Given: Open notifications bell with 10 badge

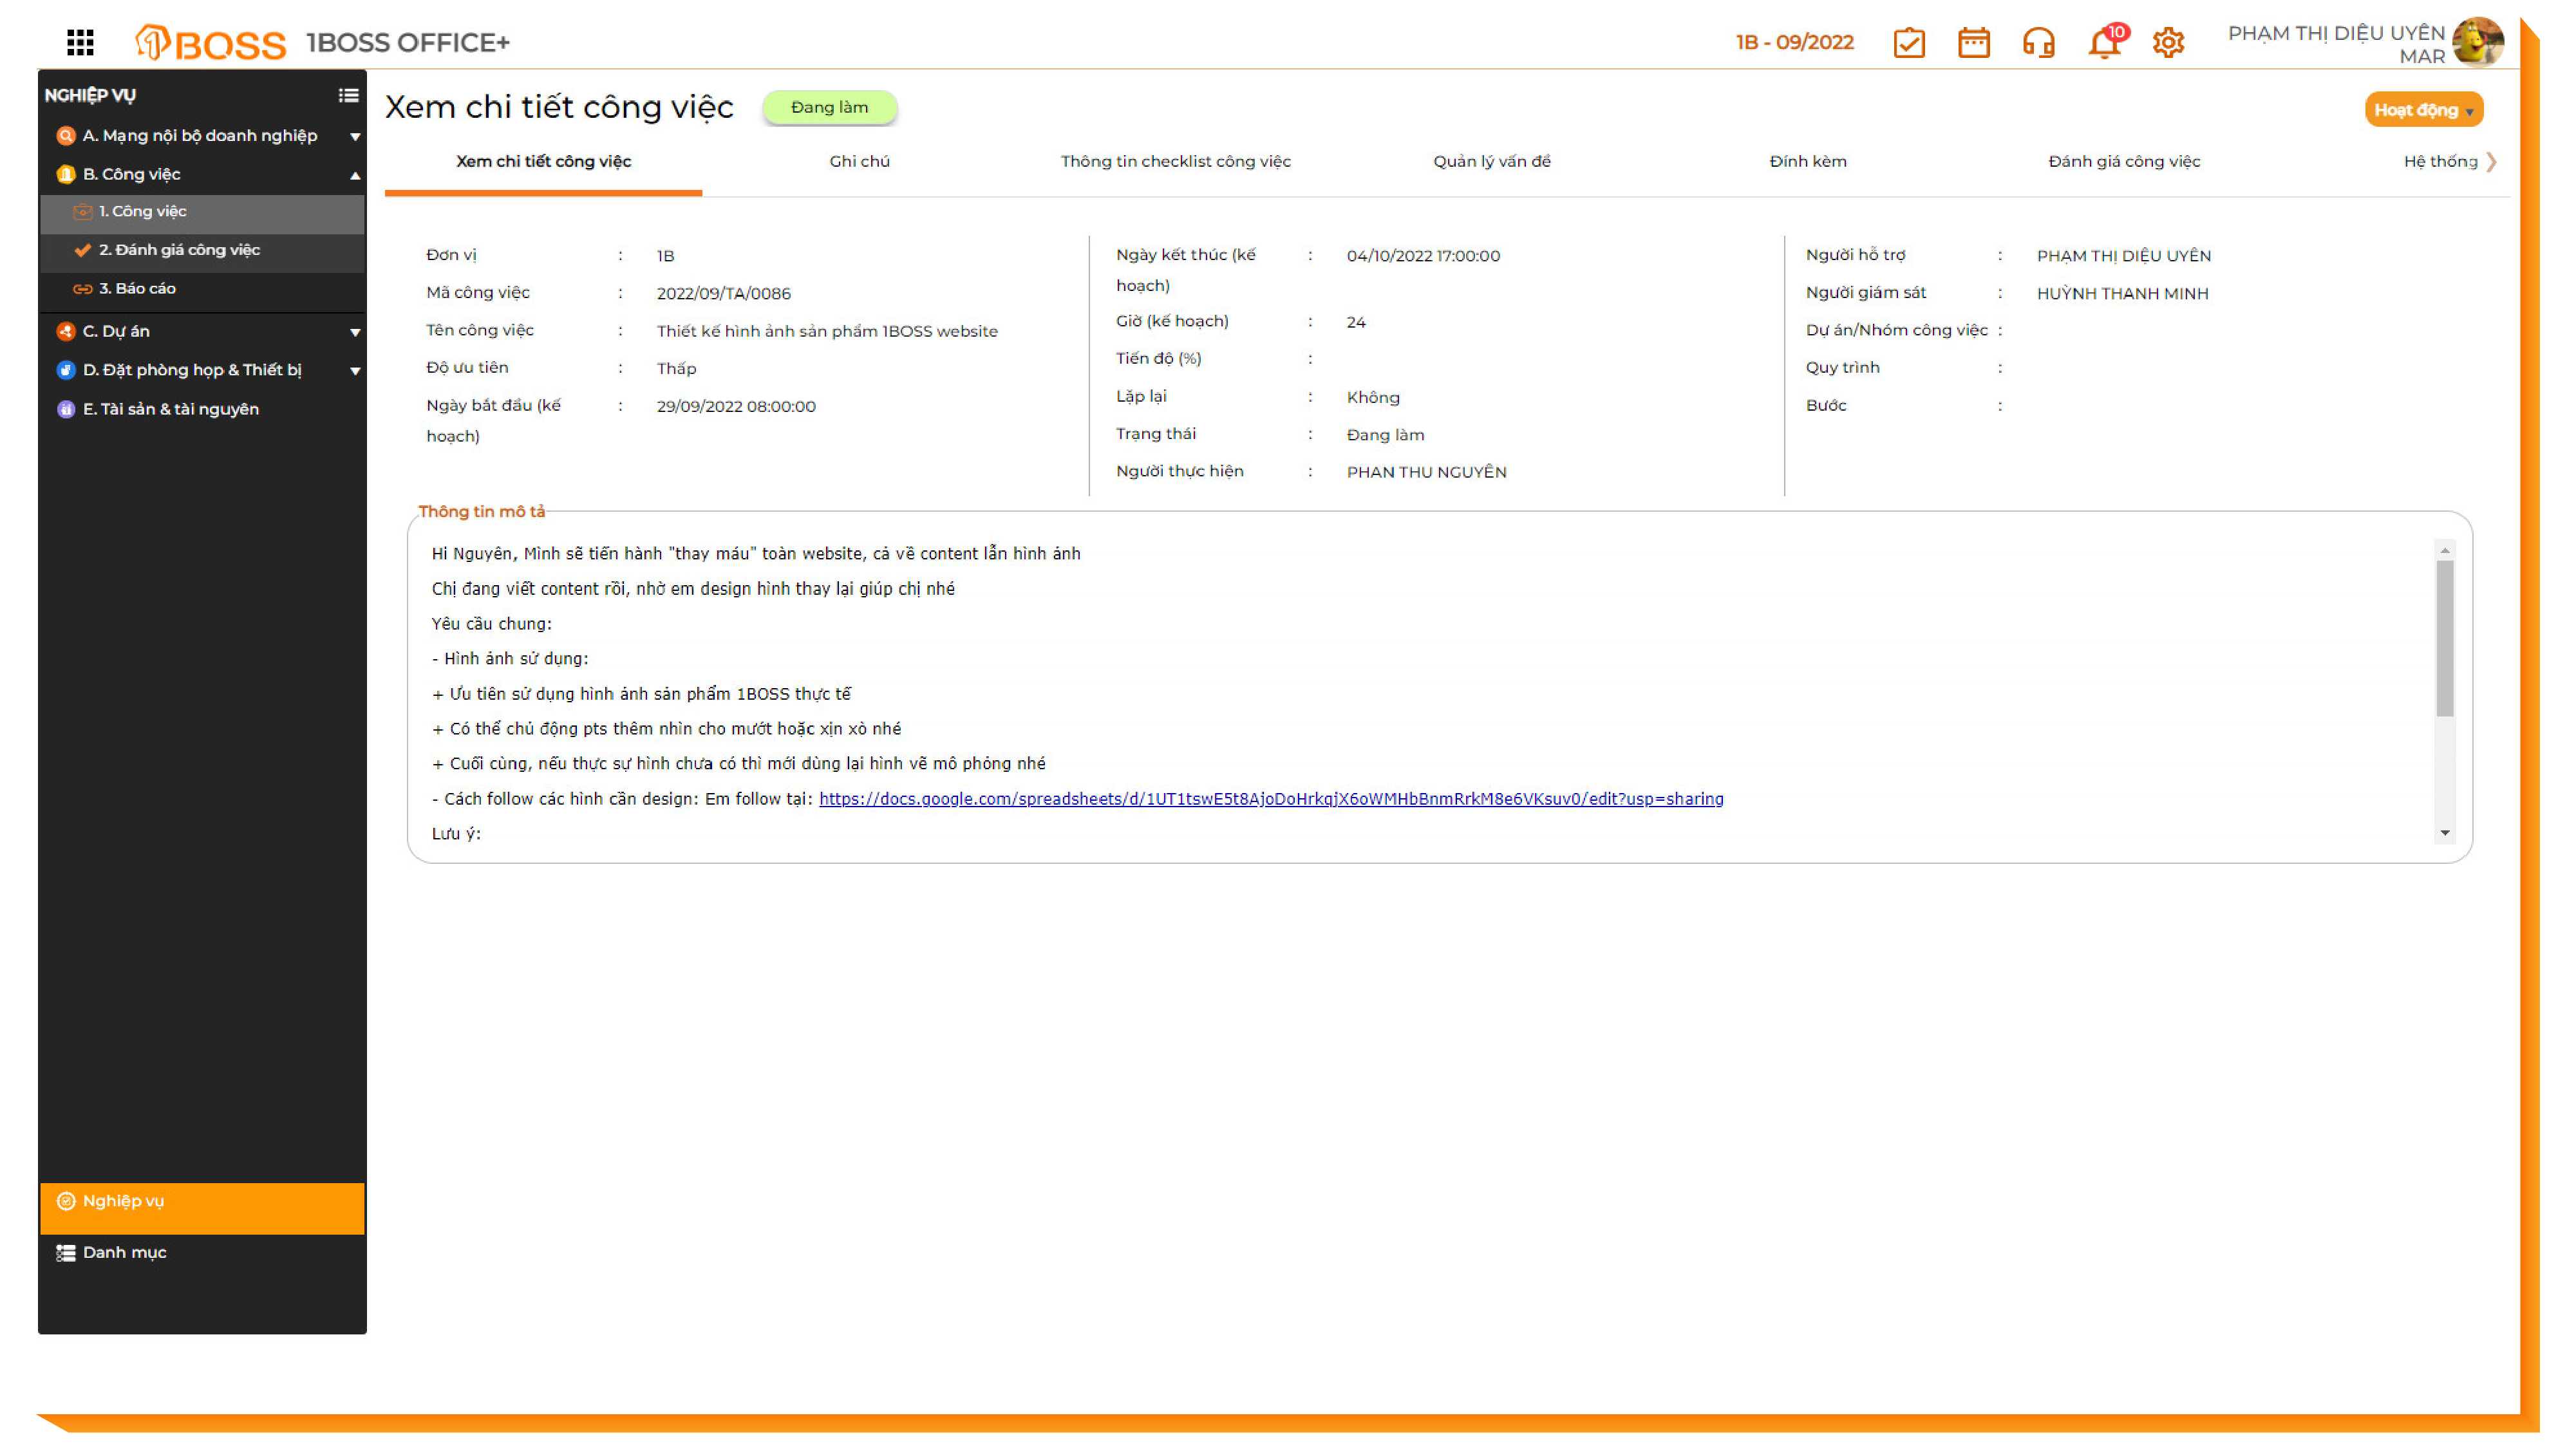Looking at the screenshot, I should pyautogui.click(x=2104, y=43).
